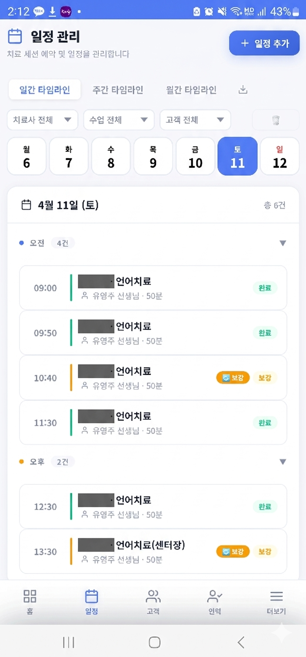Collapse the 오후 section with its arrow
This screenshot has height=657, width=306.
(x=283, y=462)
